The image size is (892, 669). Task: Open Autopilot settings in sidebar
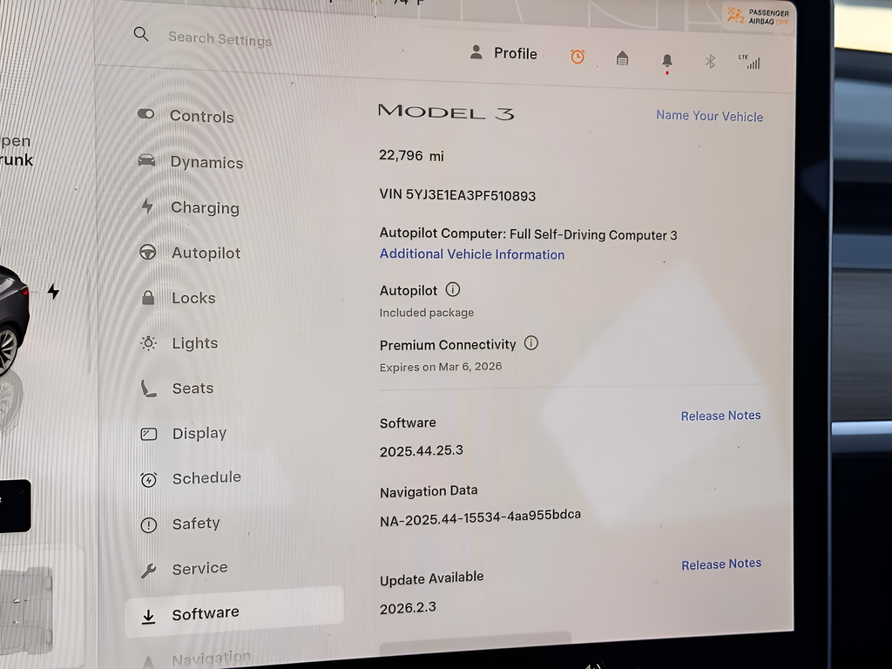(206, 253)
